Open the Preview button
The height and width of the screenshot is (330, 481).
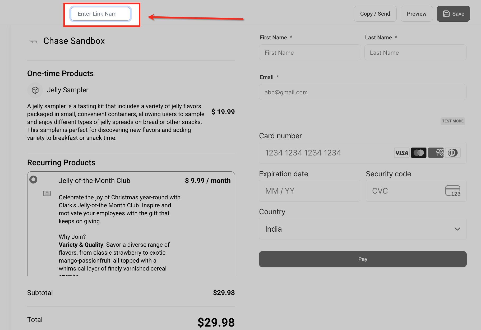[417, 14]
